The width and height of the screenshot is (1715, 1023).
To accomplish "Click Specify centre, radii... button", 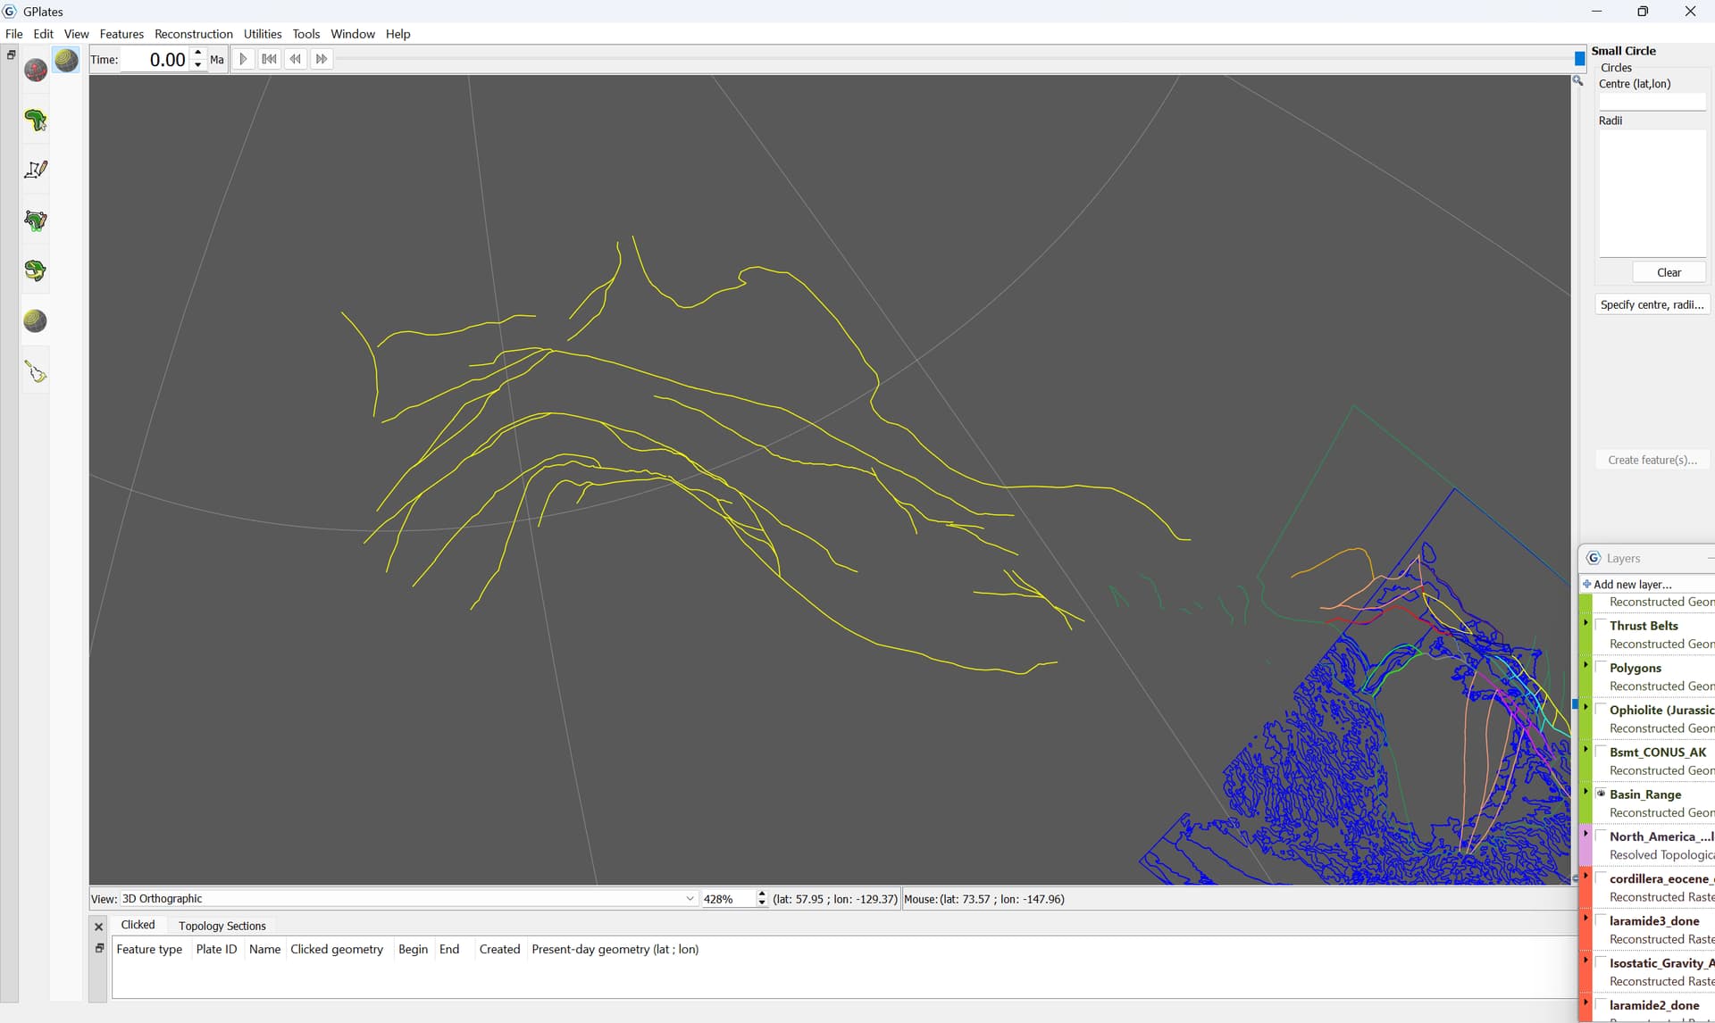I will pyautogui.click(x=1652, y=304).
